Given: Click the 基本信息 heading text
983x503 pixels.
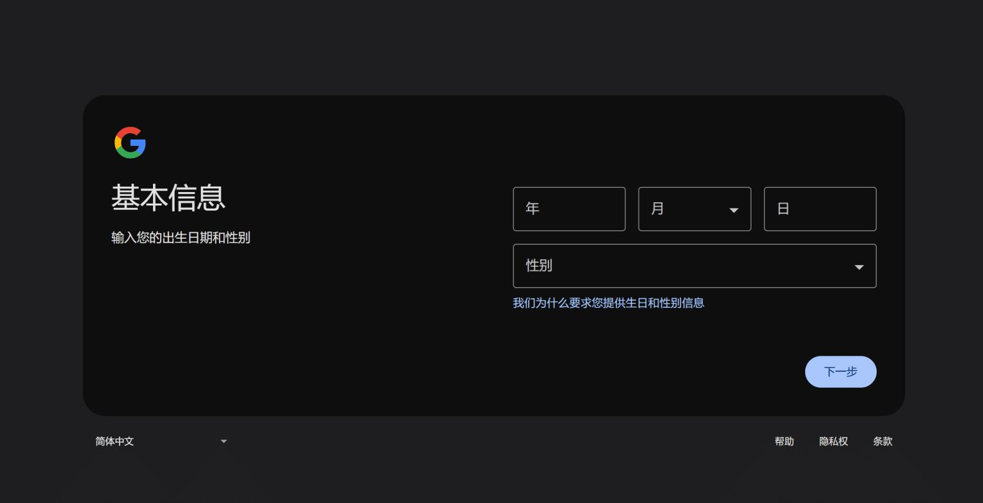Looking at the screenshot, I should [x=168, y=197].
